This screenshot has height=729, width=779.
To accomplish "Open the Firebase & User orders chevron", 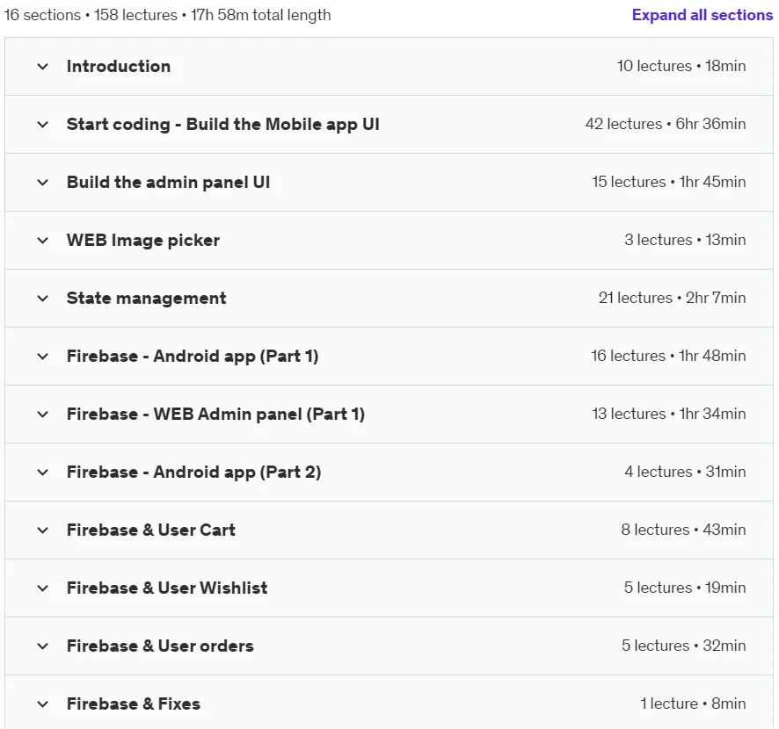I will (43, 646).
